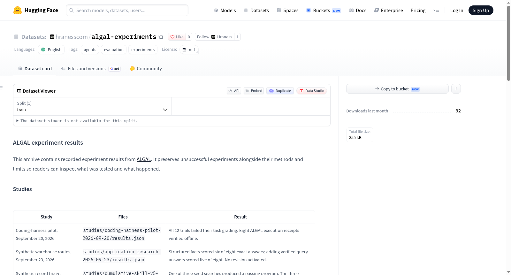Go to Models in the top navigation
This screenshot has width=511, height=275.
(225, 10)
